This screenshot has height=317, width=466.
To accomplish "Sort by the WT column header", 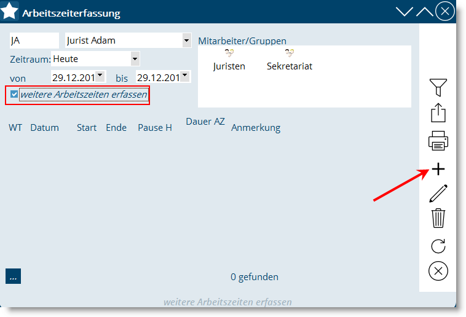I will click(x=15, y=127).
